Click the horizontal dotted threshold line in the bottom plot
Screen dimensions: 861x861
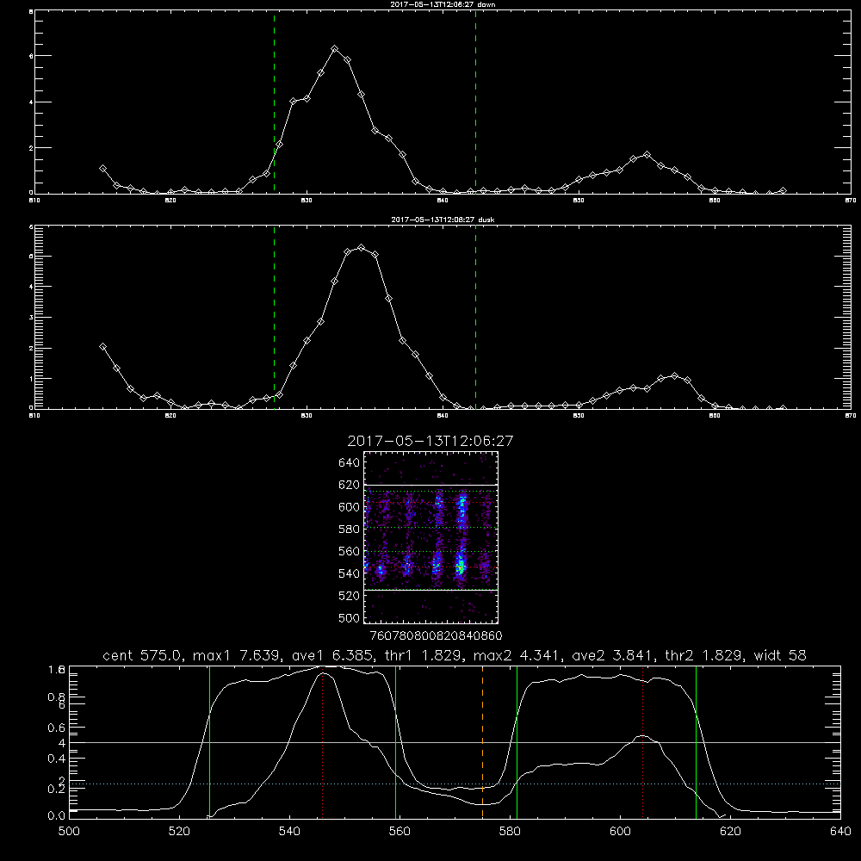(455, 784)
